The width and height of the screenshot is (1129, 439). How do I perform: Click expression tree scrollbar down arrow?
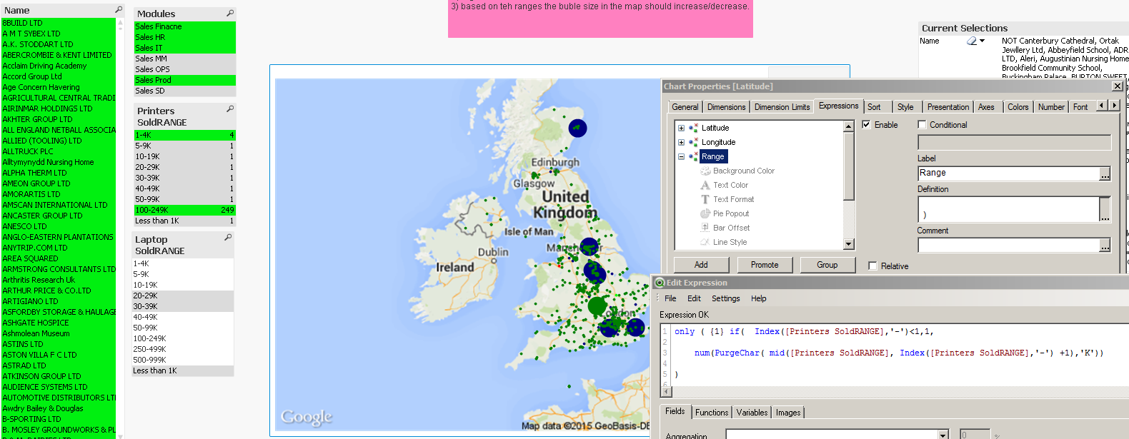[849, 244]
